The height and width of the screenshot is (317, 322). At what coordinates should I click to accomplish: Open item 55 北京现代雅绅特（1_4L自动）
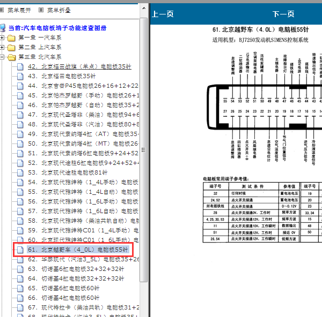tap(83, 192)
